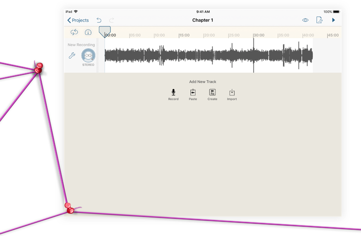Click the 10:00 ruler mark

pos(159,35)
